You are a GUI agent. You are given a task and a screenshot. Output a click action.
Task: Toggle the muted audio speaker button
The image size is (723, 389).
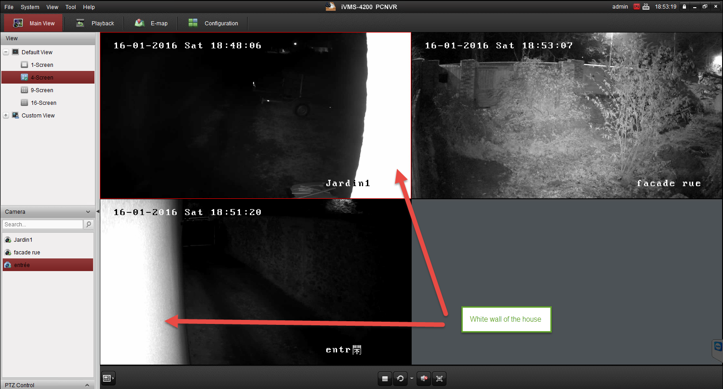tap(424, 379)
